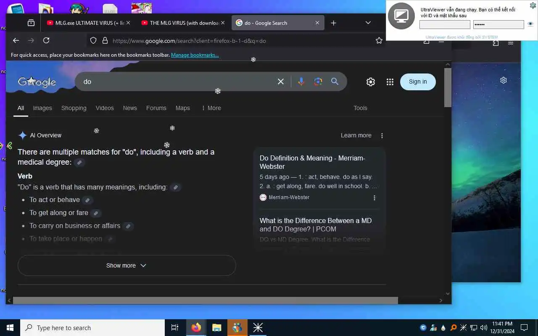The height and width of the screenshot is (336, 538).
Task: Open the volume tray icon
Action: (x=483, y=328)
